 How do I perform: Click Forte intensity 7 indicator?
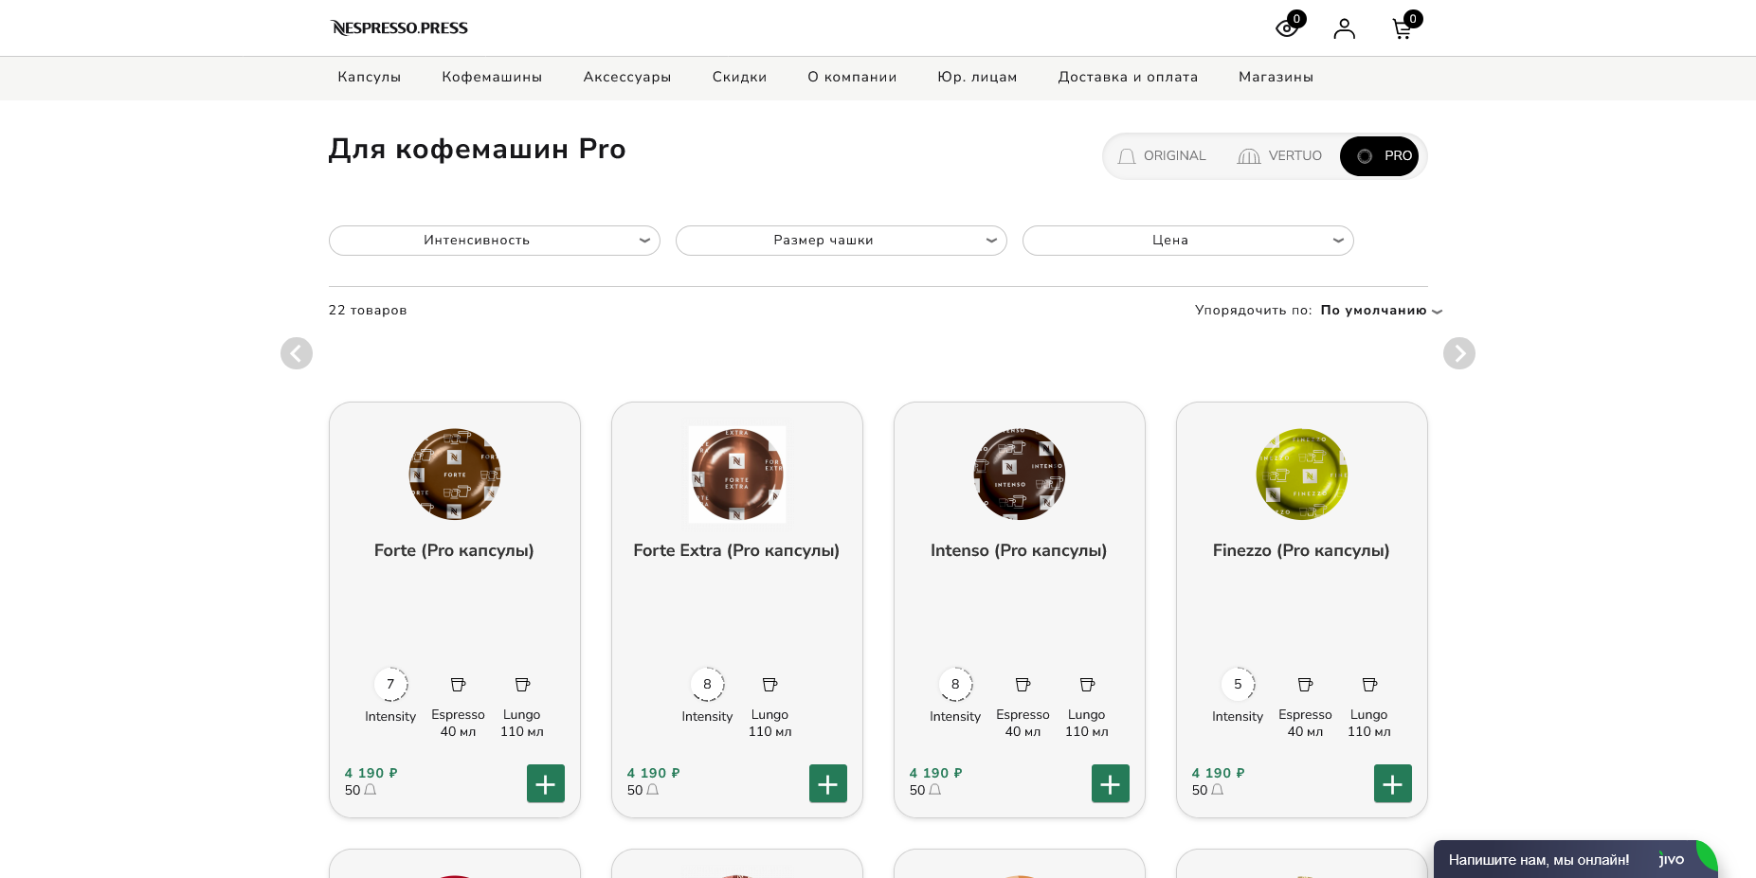tap(390, 684)
